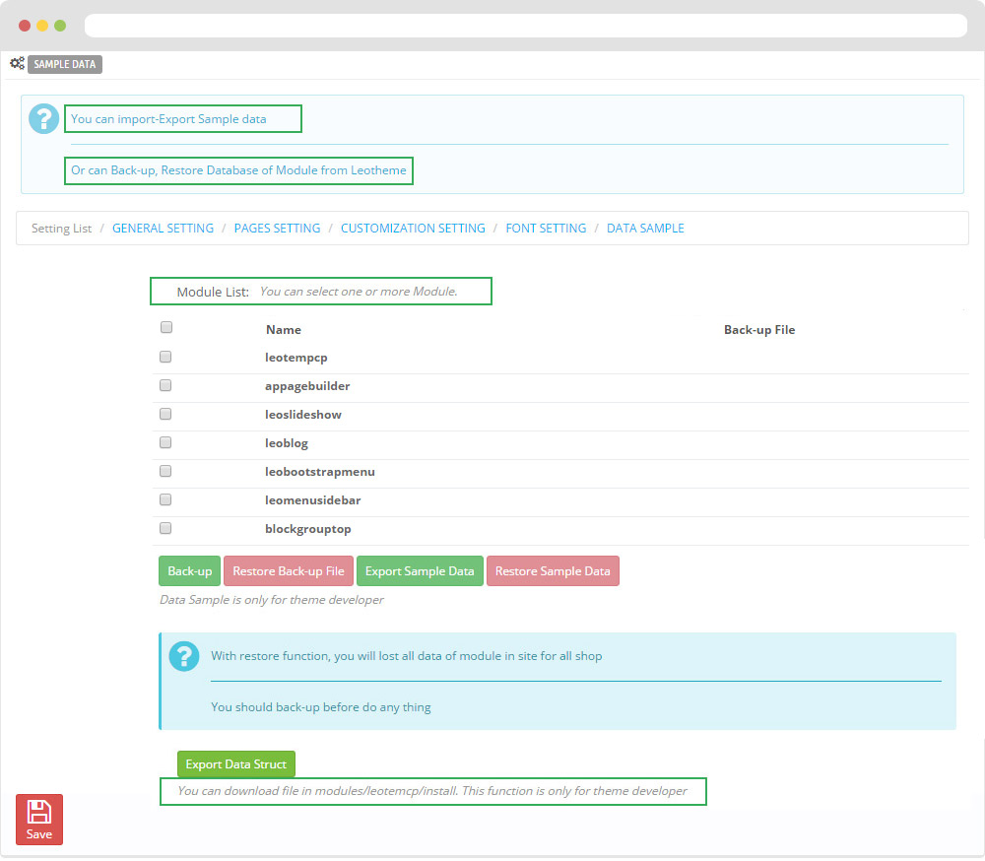Click the Module List label
985x861 pixels.
(213, 293)
